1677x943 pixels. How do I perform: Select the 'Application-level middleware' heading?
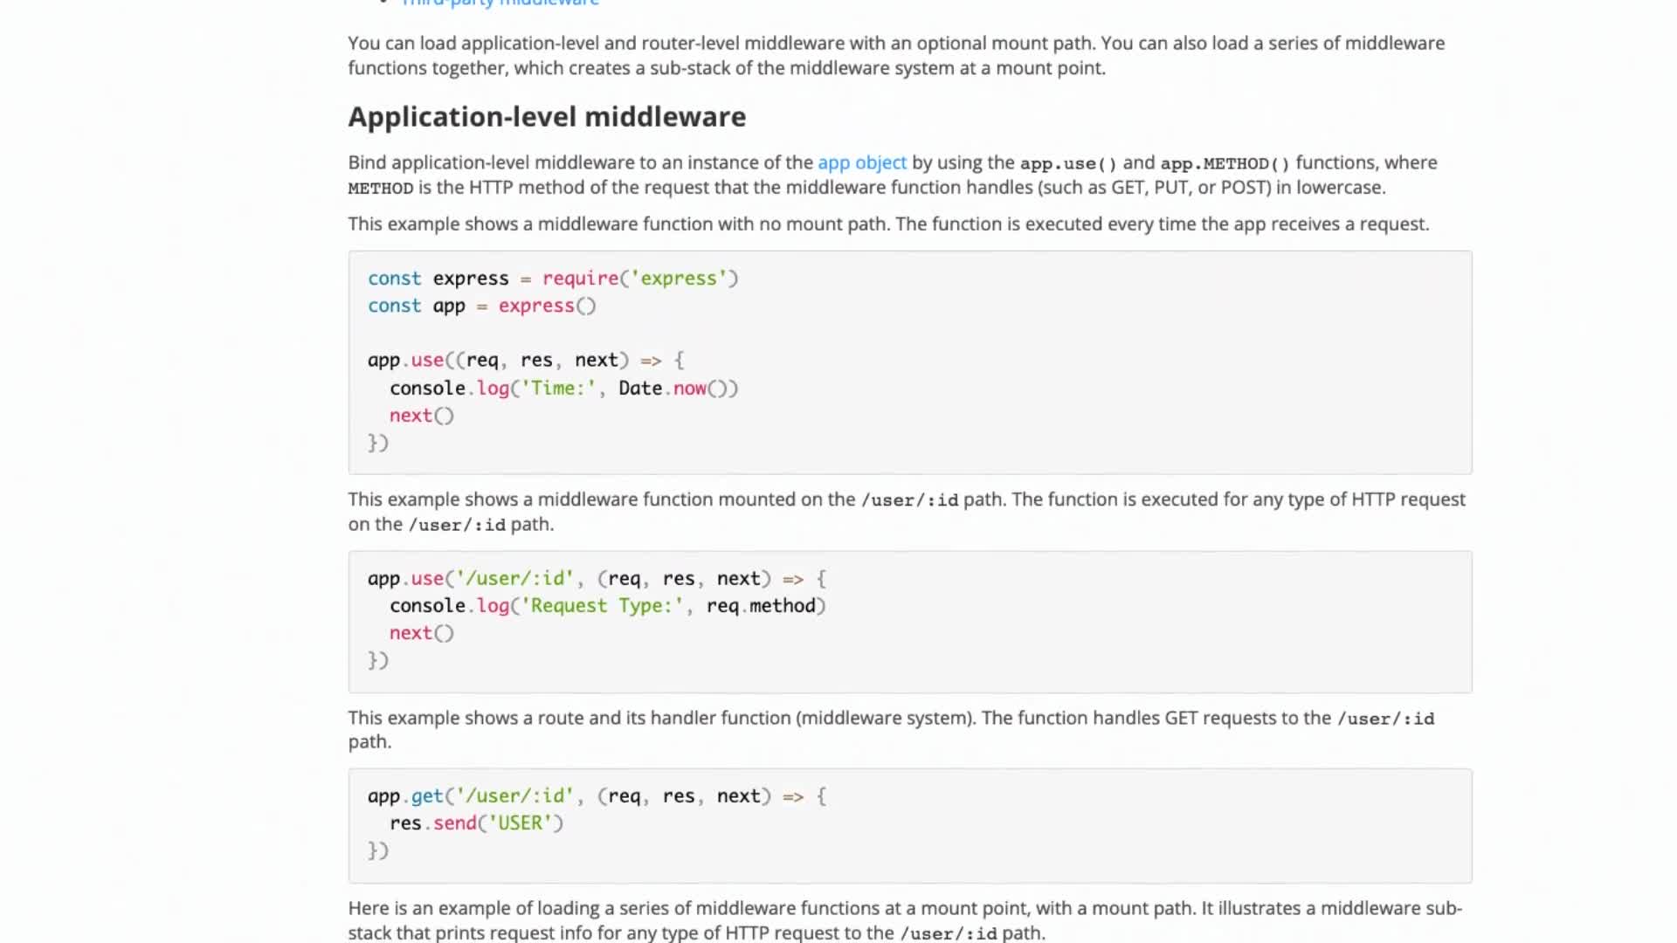547,116
